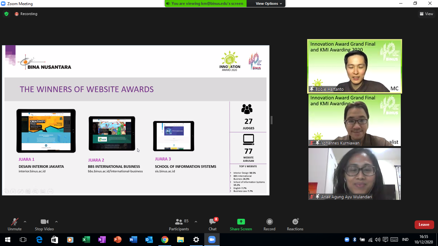Open Windows Settings gear on the taskbar

196,240
